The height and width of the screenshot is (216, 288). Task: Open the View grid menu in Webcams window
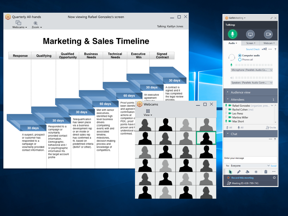pos(148,112)
